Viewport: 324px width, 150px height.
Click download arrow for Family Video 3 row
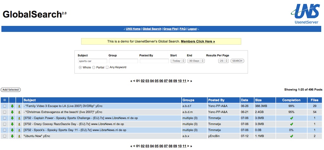pos(12,106)
